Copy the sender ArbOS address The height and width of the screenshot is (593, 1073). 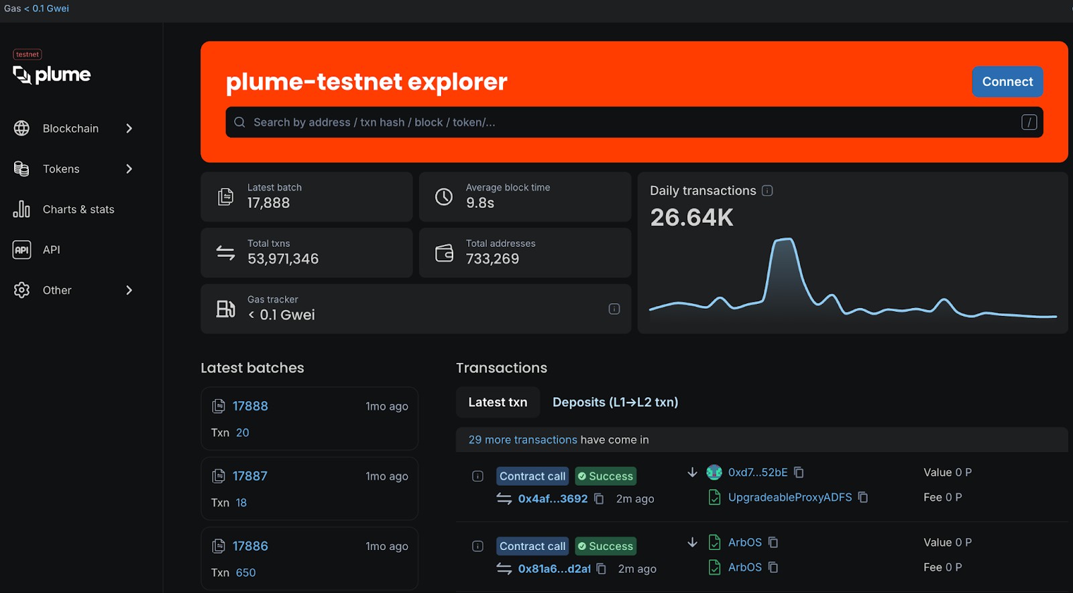click(x=773, y=542)
